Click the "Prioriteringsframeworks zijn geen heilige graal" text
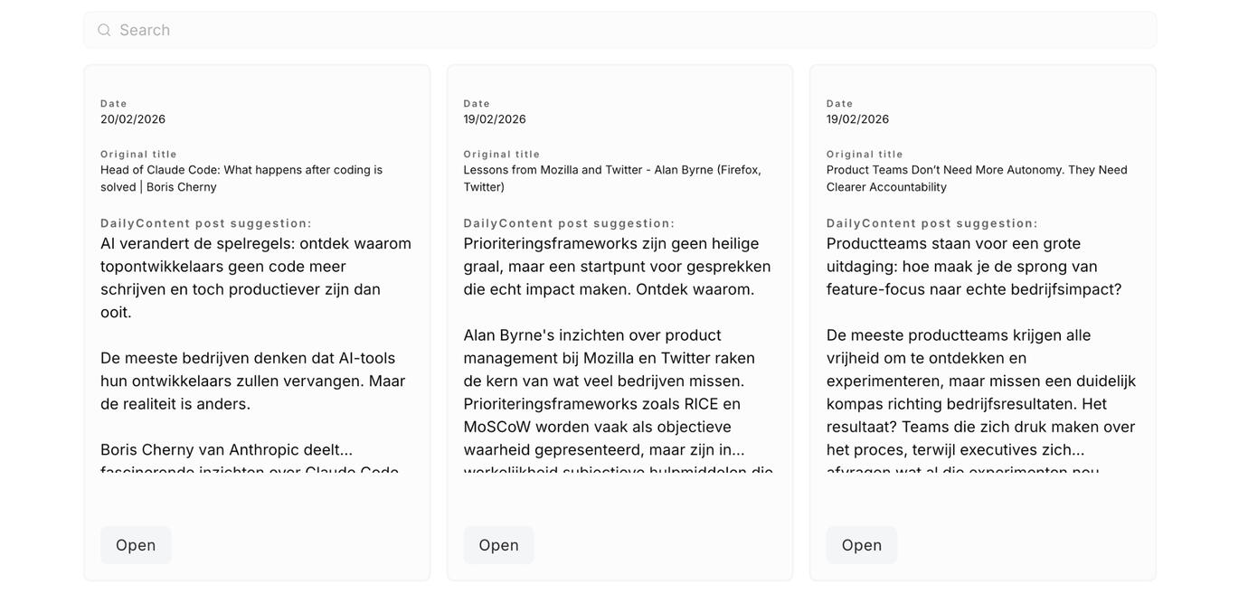This screenshot has height=593, width=1248. pyautogui.click(x=617, y=267)
